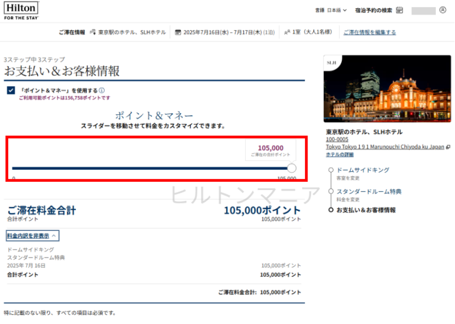Click the 105,000 slider tooltip value
This screenshot has height=324, width=455.
coord(271,148)
